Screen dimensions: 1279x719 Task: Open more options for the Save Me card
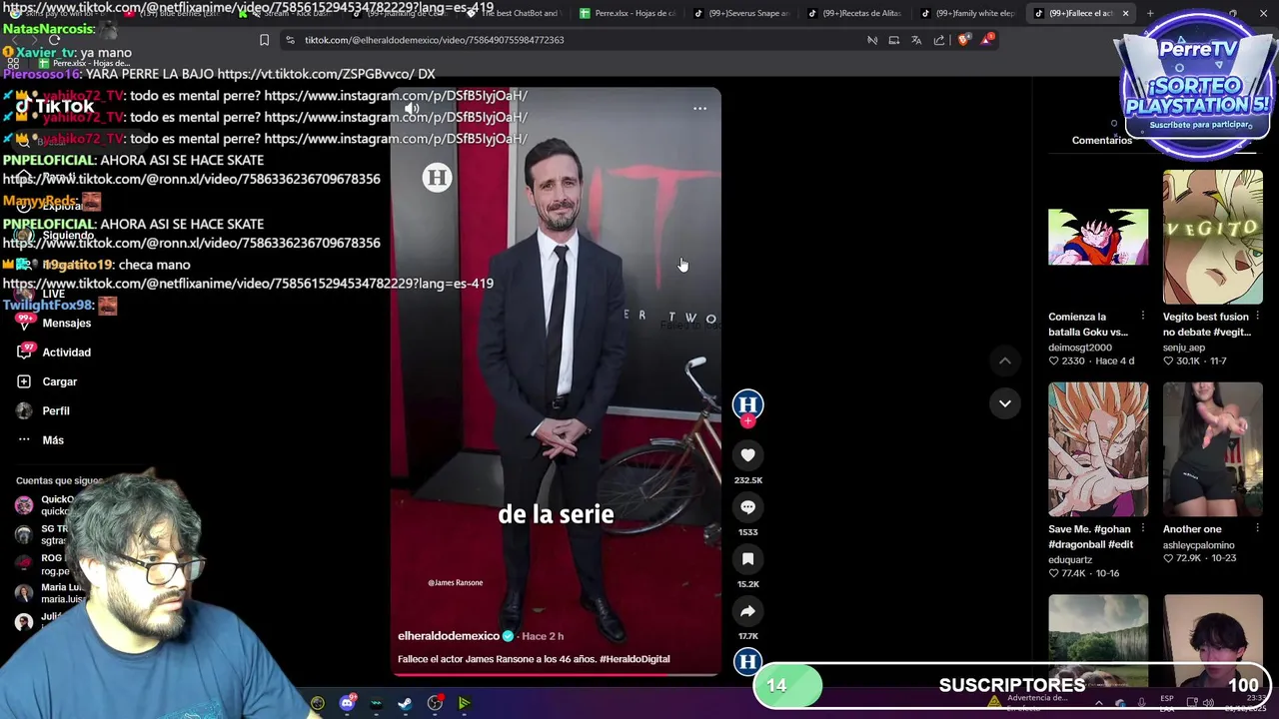pos(1143,529)
